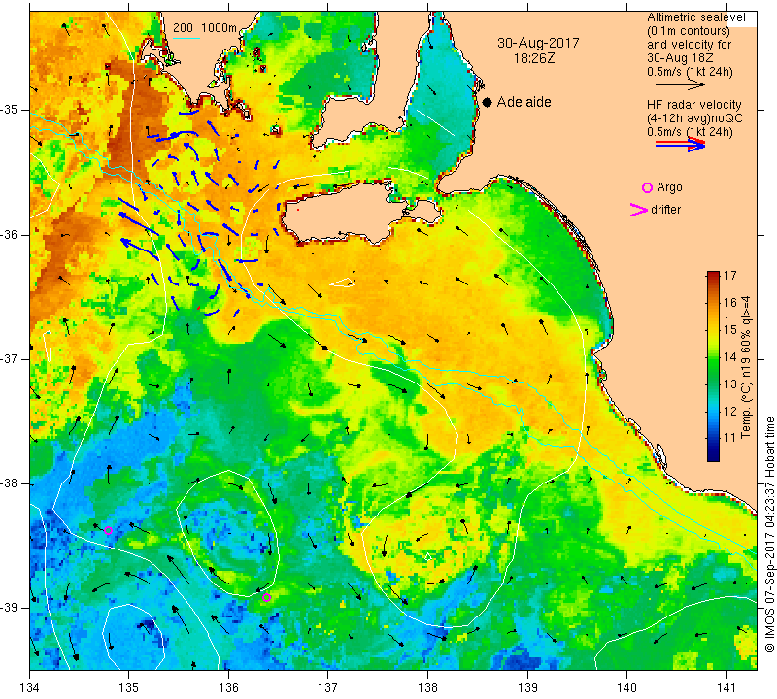This screenshot has height=699, width=777.
Task: Click the dark blue bottom of the temperature colorbar
Action: tap(713, 455)
